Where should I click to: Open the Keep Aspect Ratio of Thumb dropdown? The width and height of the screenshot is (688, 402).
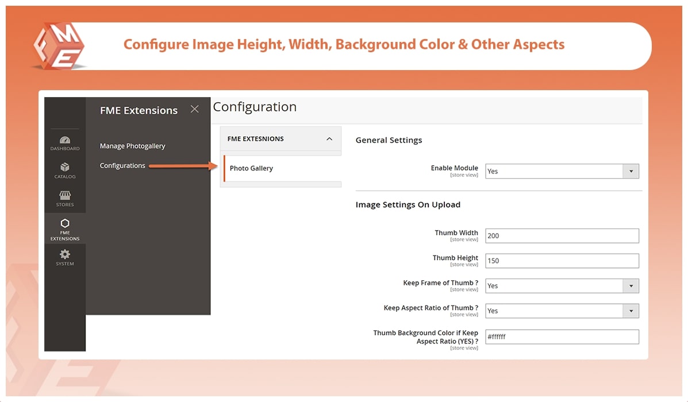point(562,311)
